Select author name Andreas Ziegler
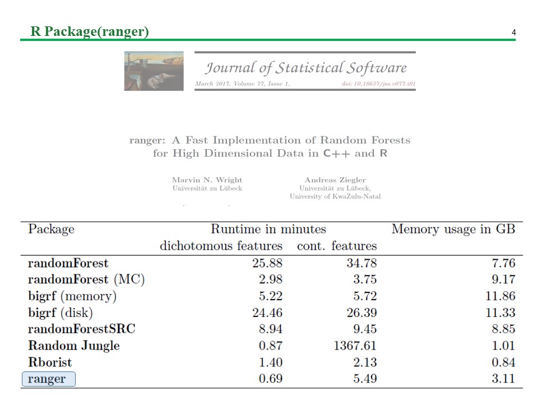The height and width of the screenshot is (404, 538). tap(335, 180)
